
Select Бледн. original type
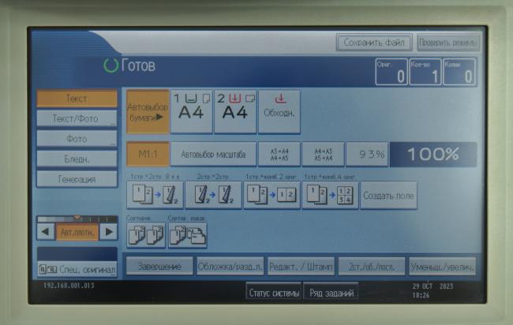[77, 159]
